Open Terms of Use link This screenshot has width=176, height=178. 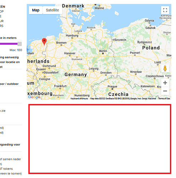click(164, 99)
